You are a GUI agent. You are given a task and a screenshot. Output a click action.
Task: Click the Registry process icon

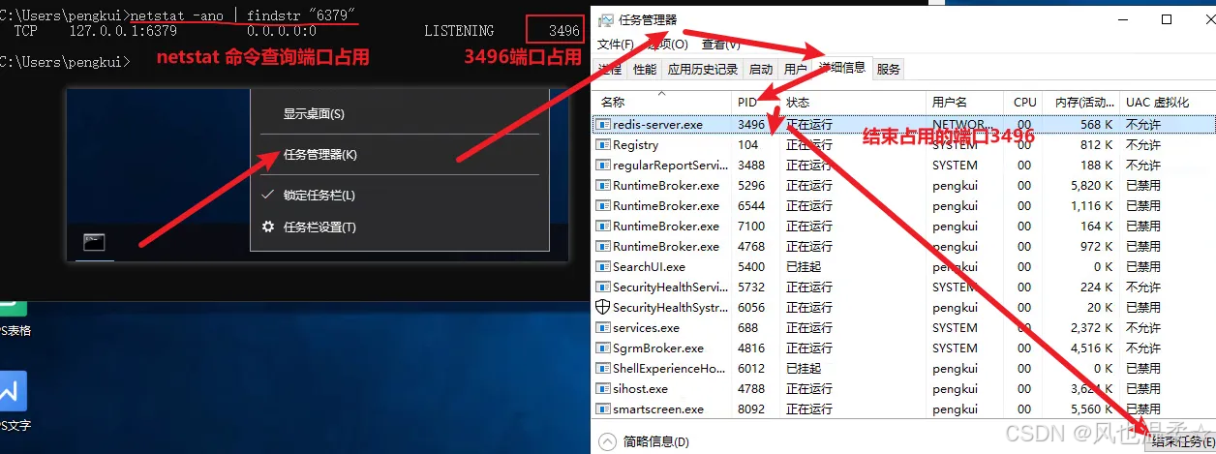click(x=603, y=145)
